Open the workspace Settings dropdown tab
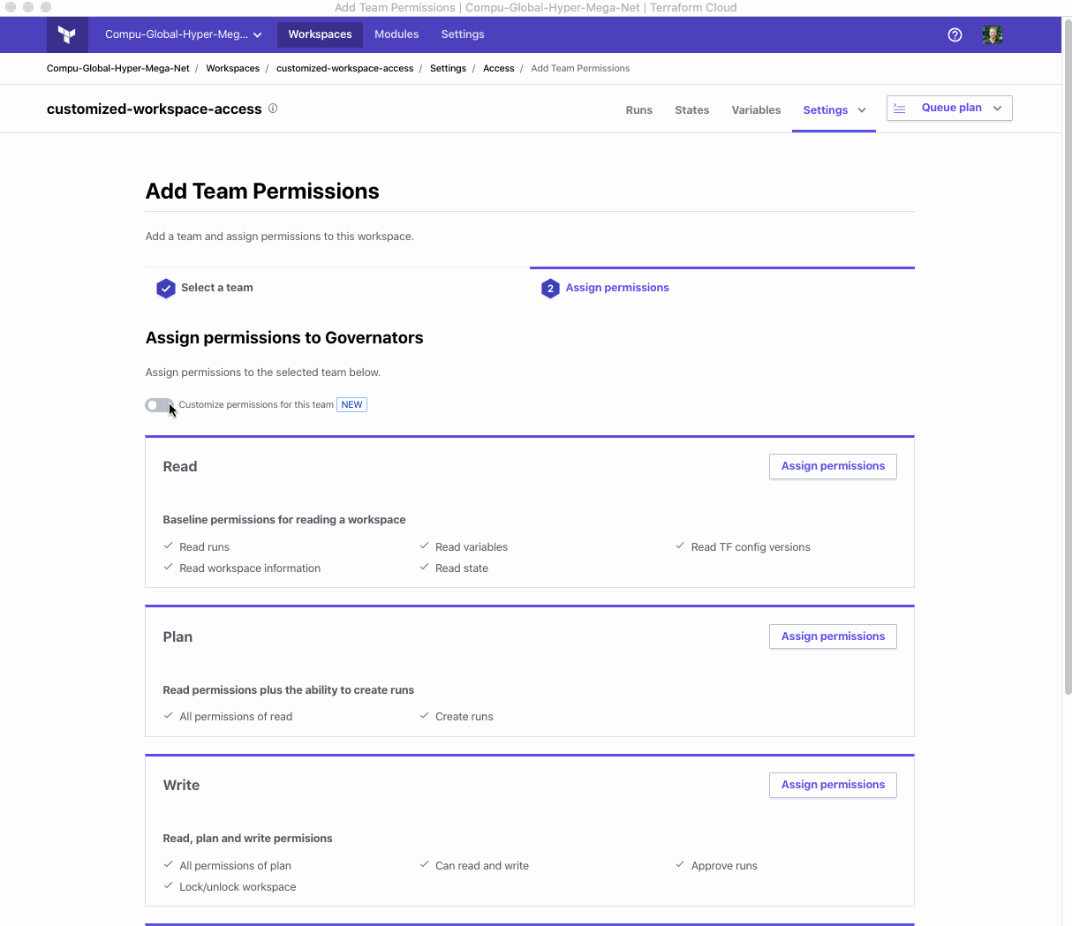This screenshot has height=926, width=1072. (834, 110)
